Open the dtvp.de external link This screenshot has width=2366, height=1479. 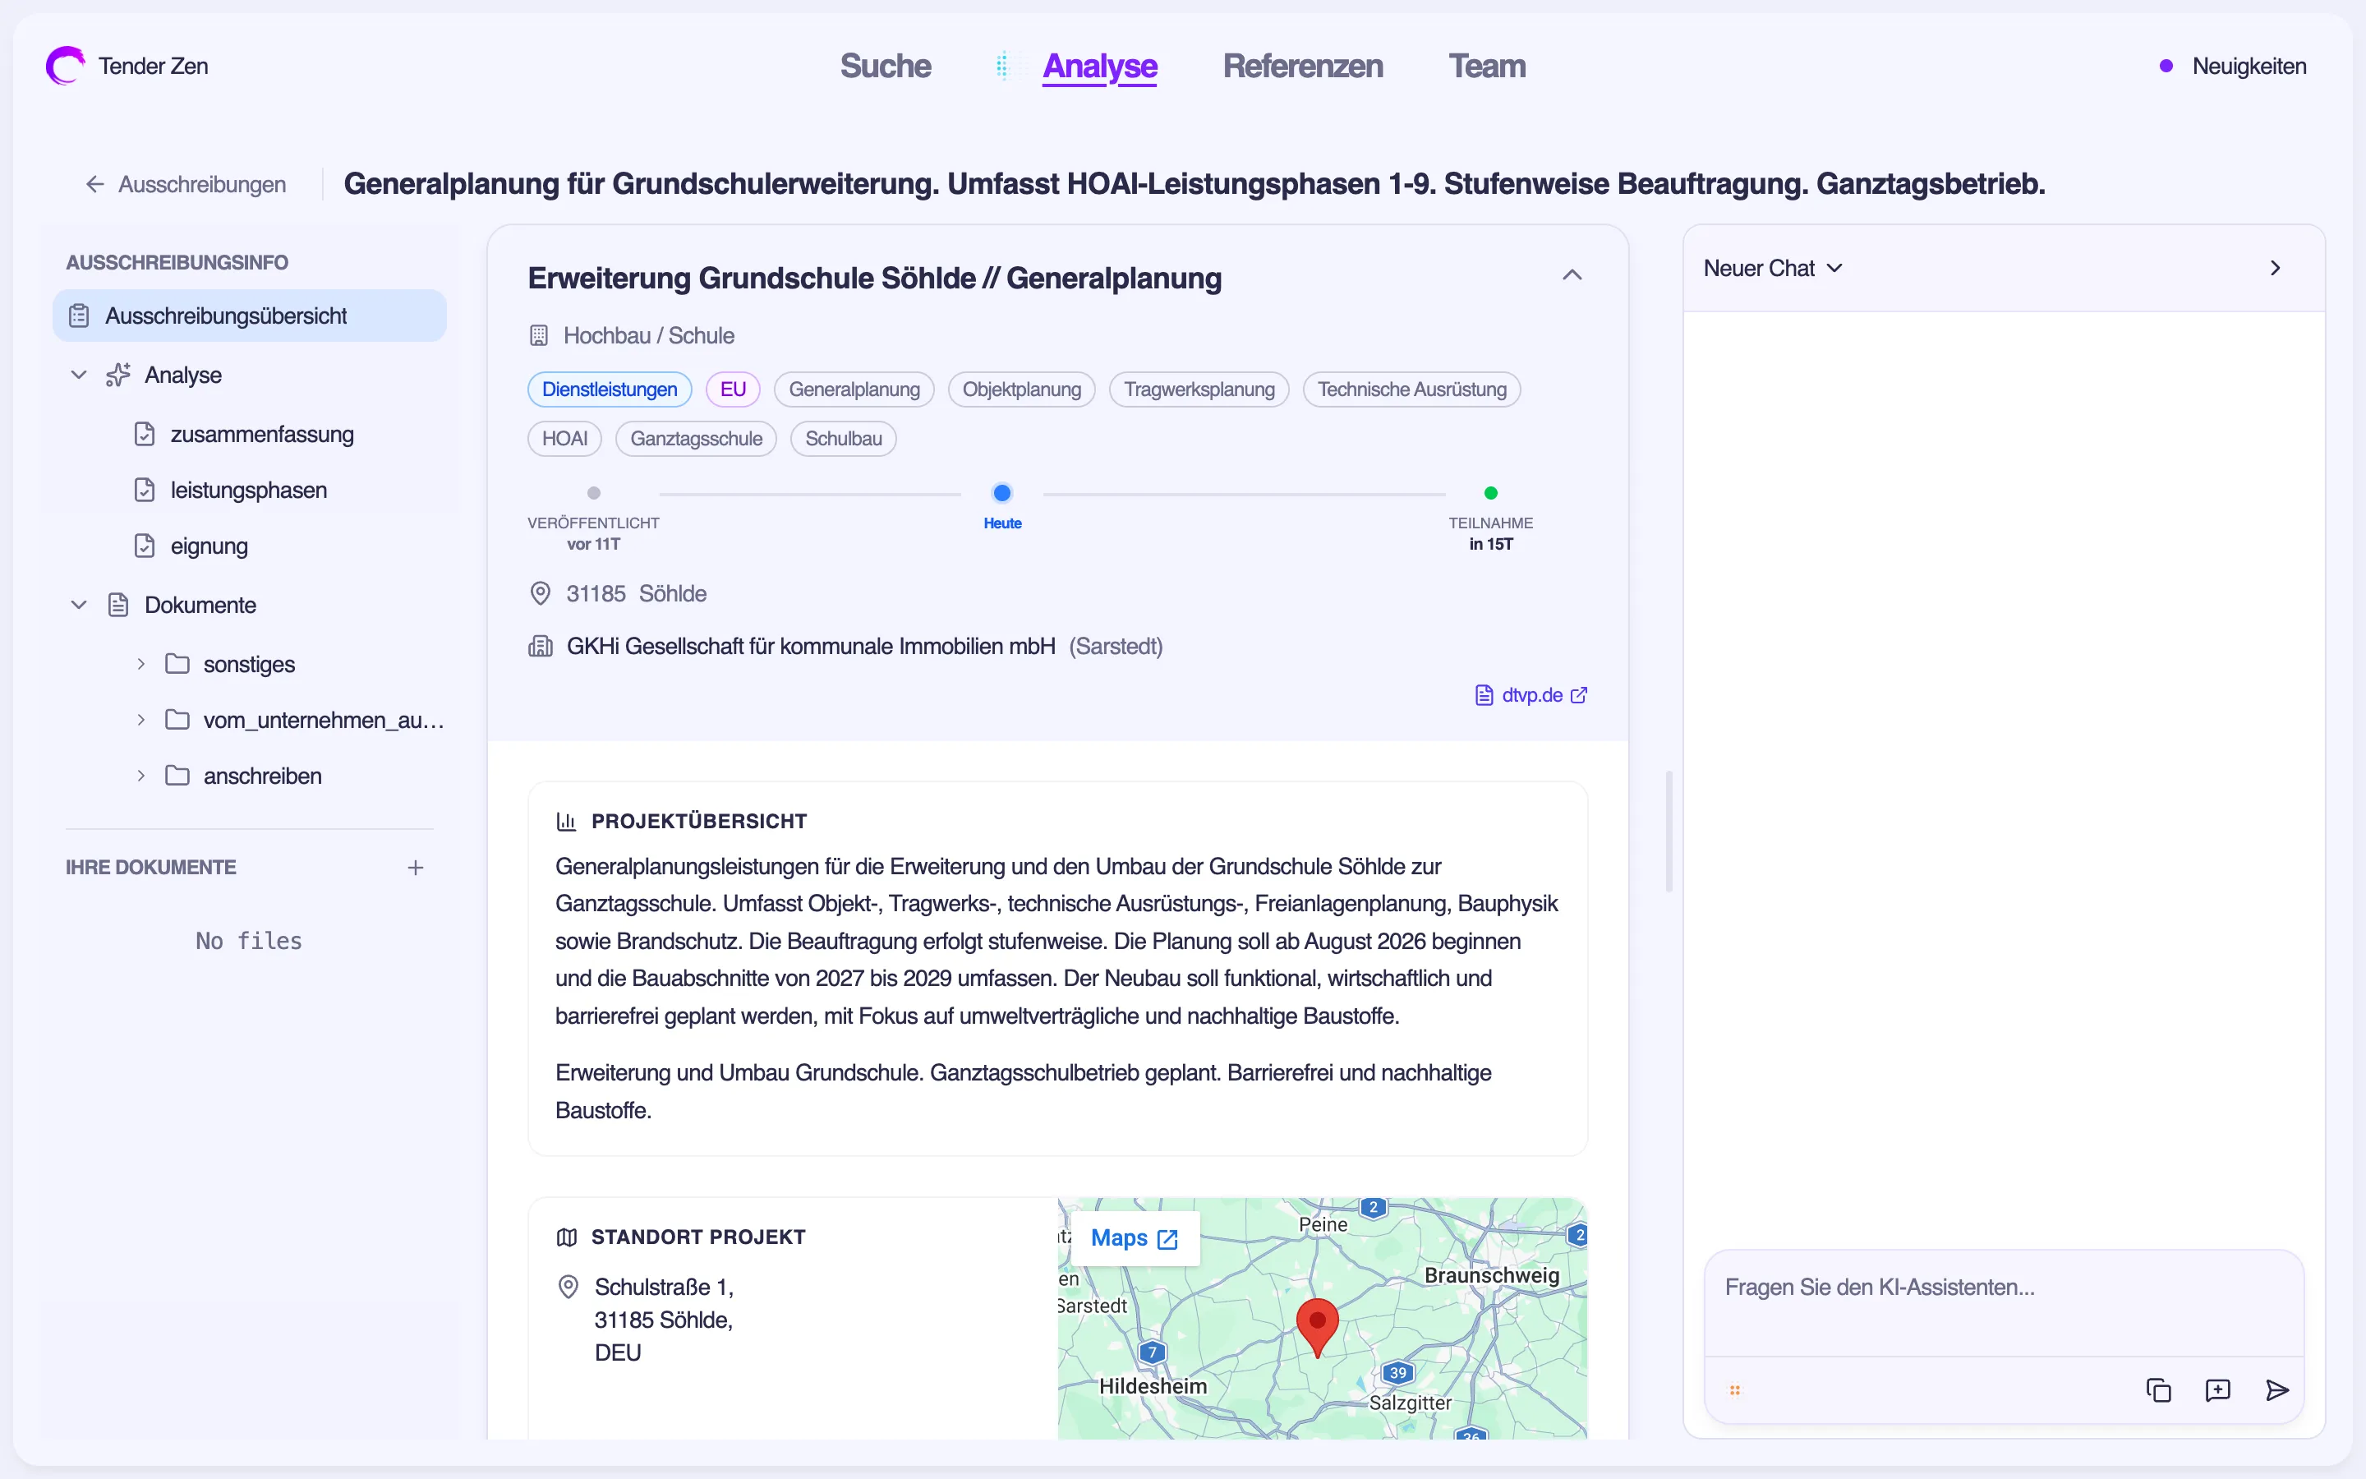coord(1530,694)
